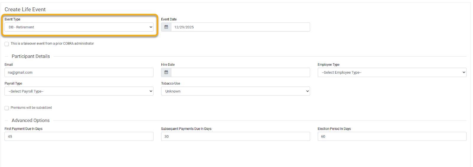Click the Event Date field showing 12/29/2025
Image resolution: width=473 pixels, height=167 pixels.
click(240, 27)
